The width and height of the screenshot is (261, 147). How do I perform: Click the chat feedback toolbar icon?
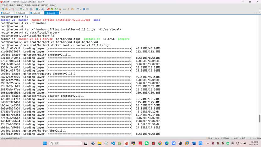click(87, 9)
